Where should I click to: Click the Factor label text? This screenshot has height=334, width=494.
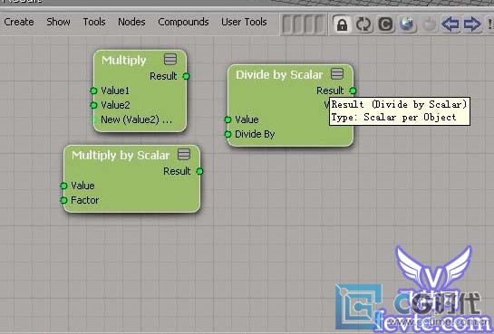pos(84,200)
